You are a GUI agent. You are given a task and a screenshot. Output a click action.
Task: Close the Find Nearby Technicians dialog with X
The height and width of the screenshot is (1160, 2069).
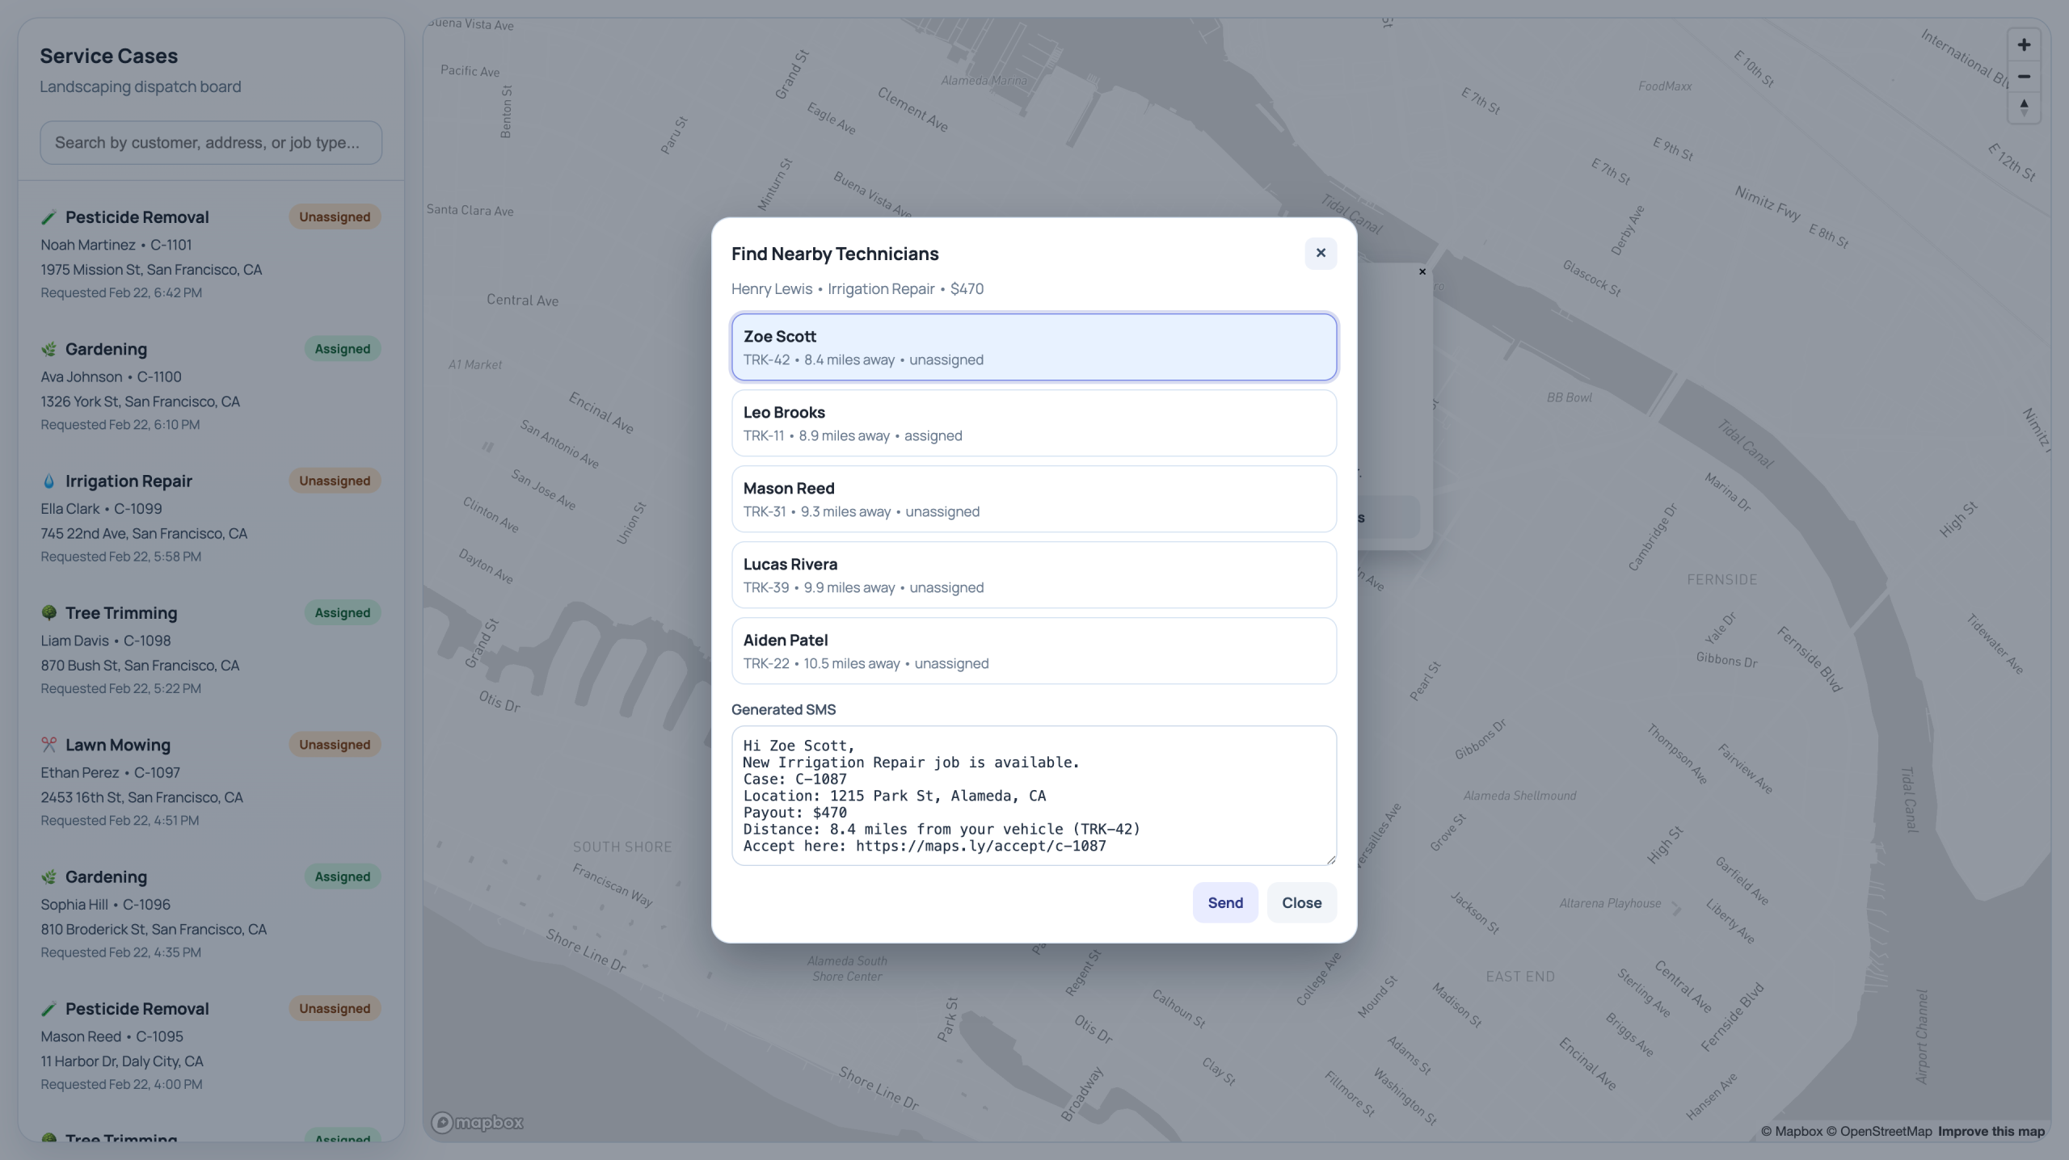1320,253
